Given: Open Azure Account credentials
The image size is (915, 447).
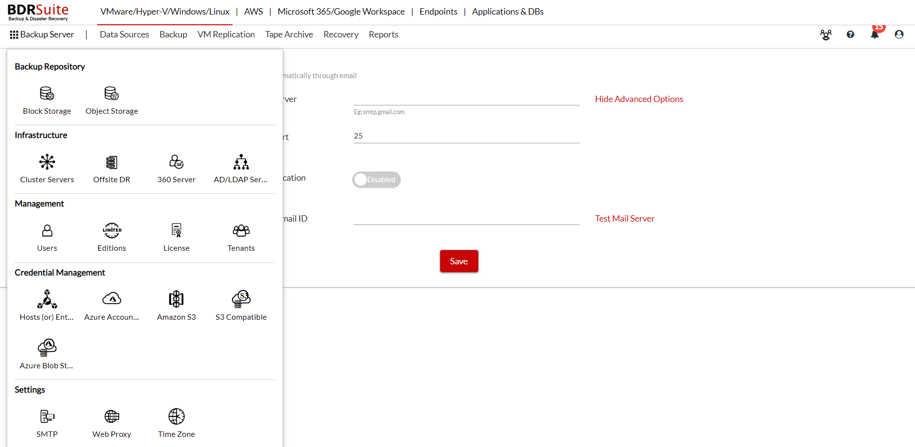Looking at the screenshot, I should pyautogui.click(x=112, y=306).
